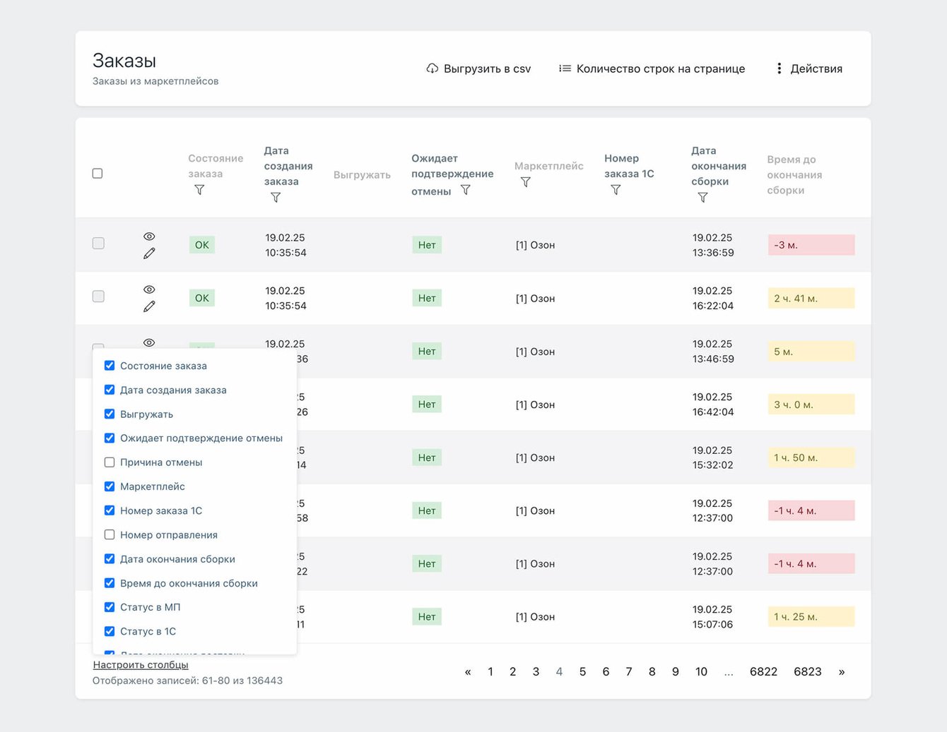Click filter icon for Ожидает подтверждение отмены
This screenshot has width=947, height=732.
[x=465, y=190]
